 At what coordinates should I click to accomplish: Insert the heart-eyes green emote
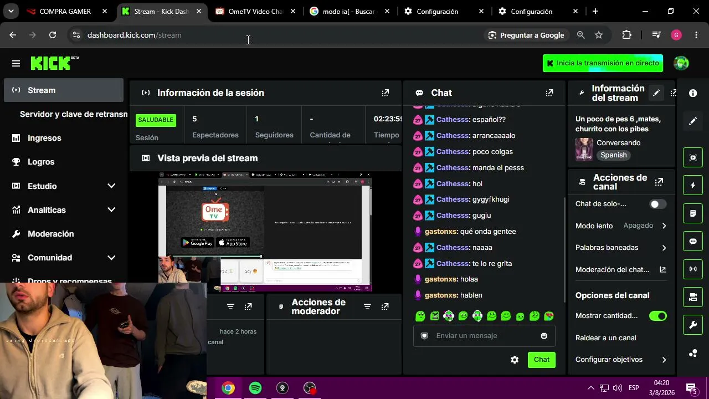(549, 316)
